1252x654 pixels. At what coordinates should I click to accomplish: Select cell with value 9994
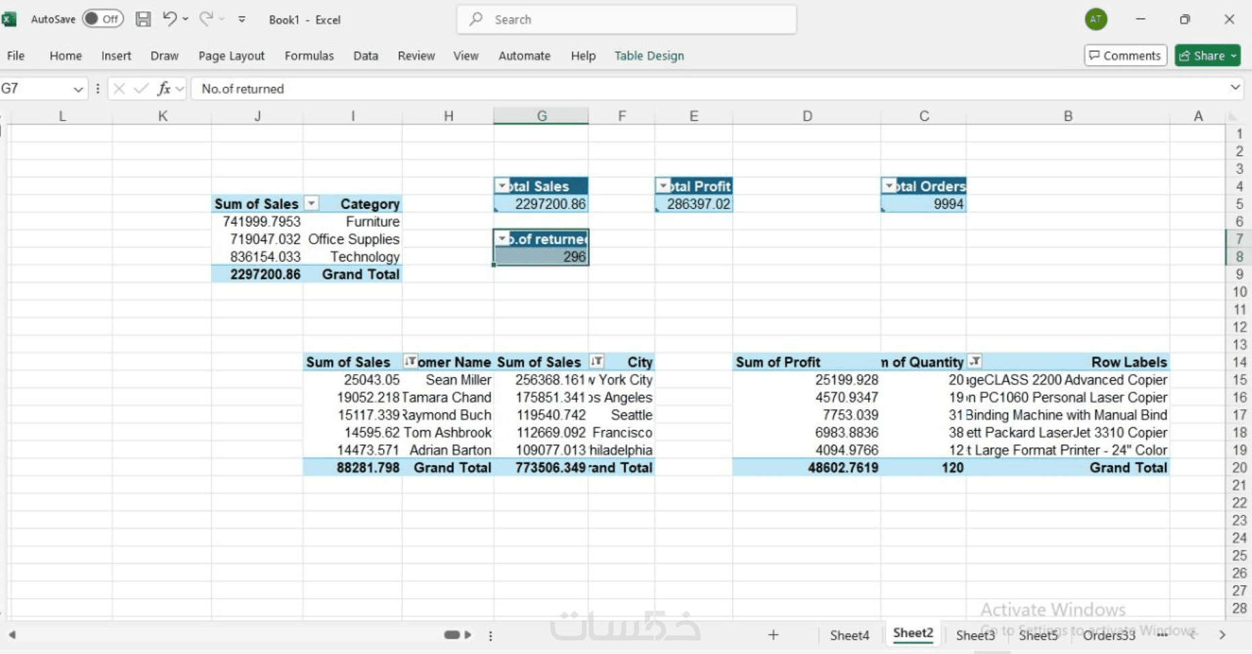click(923, 204)
